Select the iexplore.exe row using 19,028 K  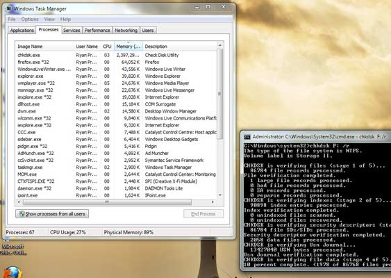[116, 97]
